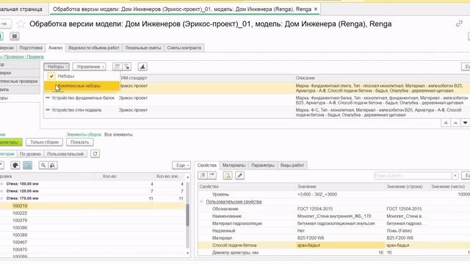The height and width of the screenshot is (264, 470).
Task: Select Комплексные проверки in left sidebar
Action: point(20,81)
